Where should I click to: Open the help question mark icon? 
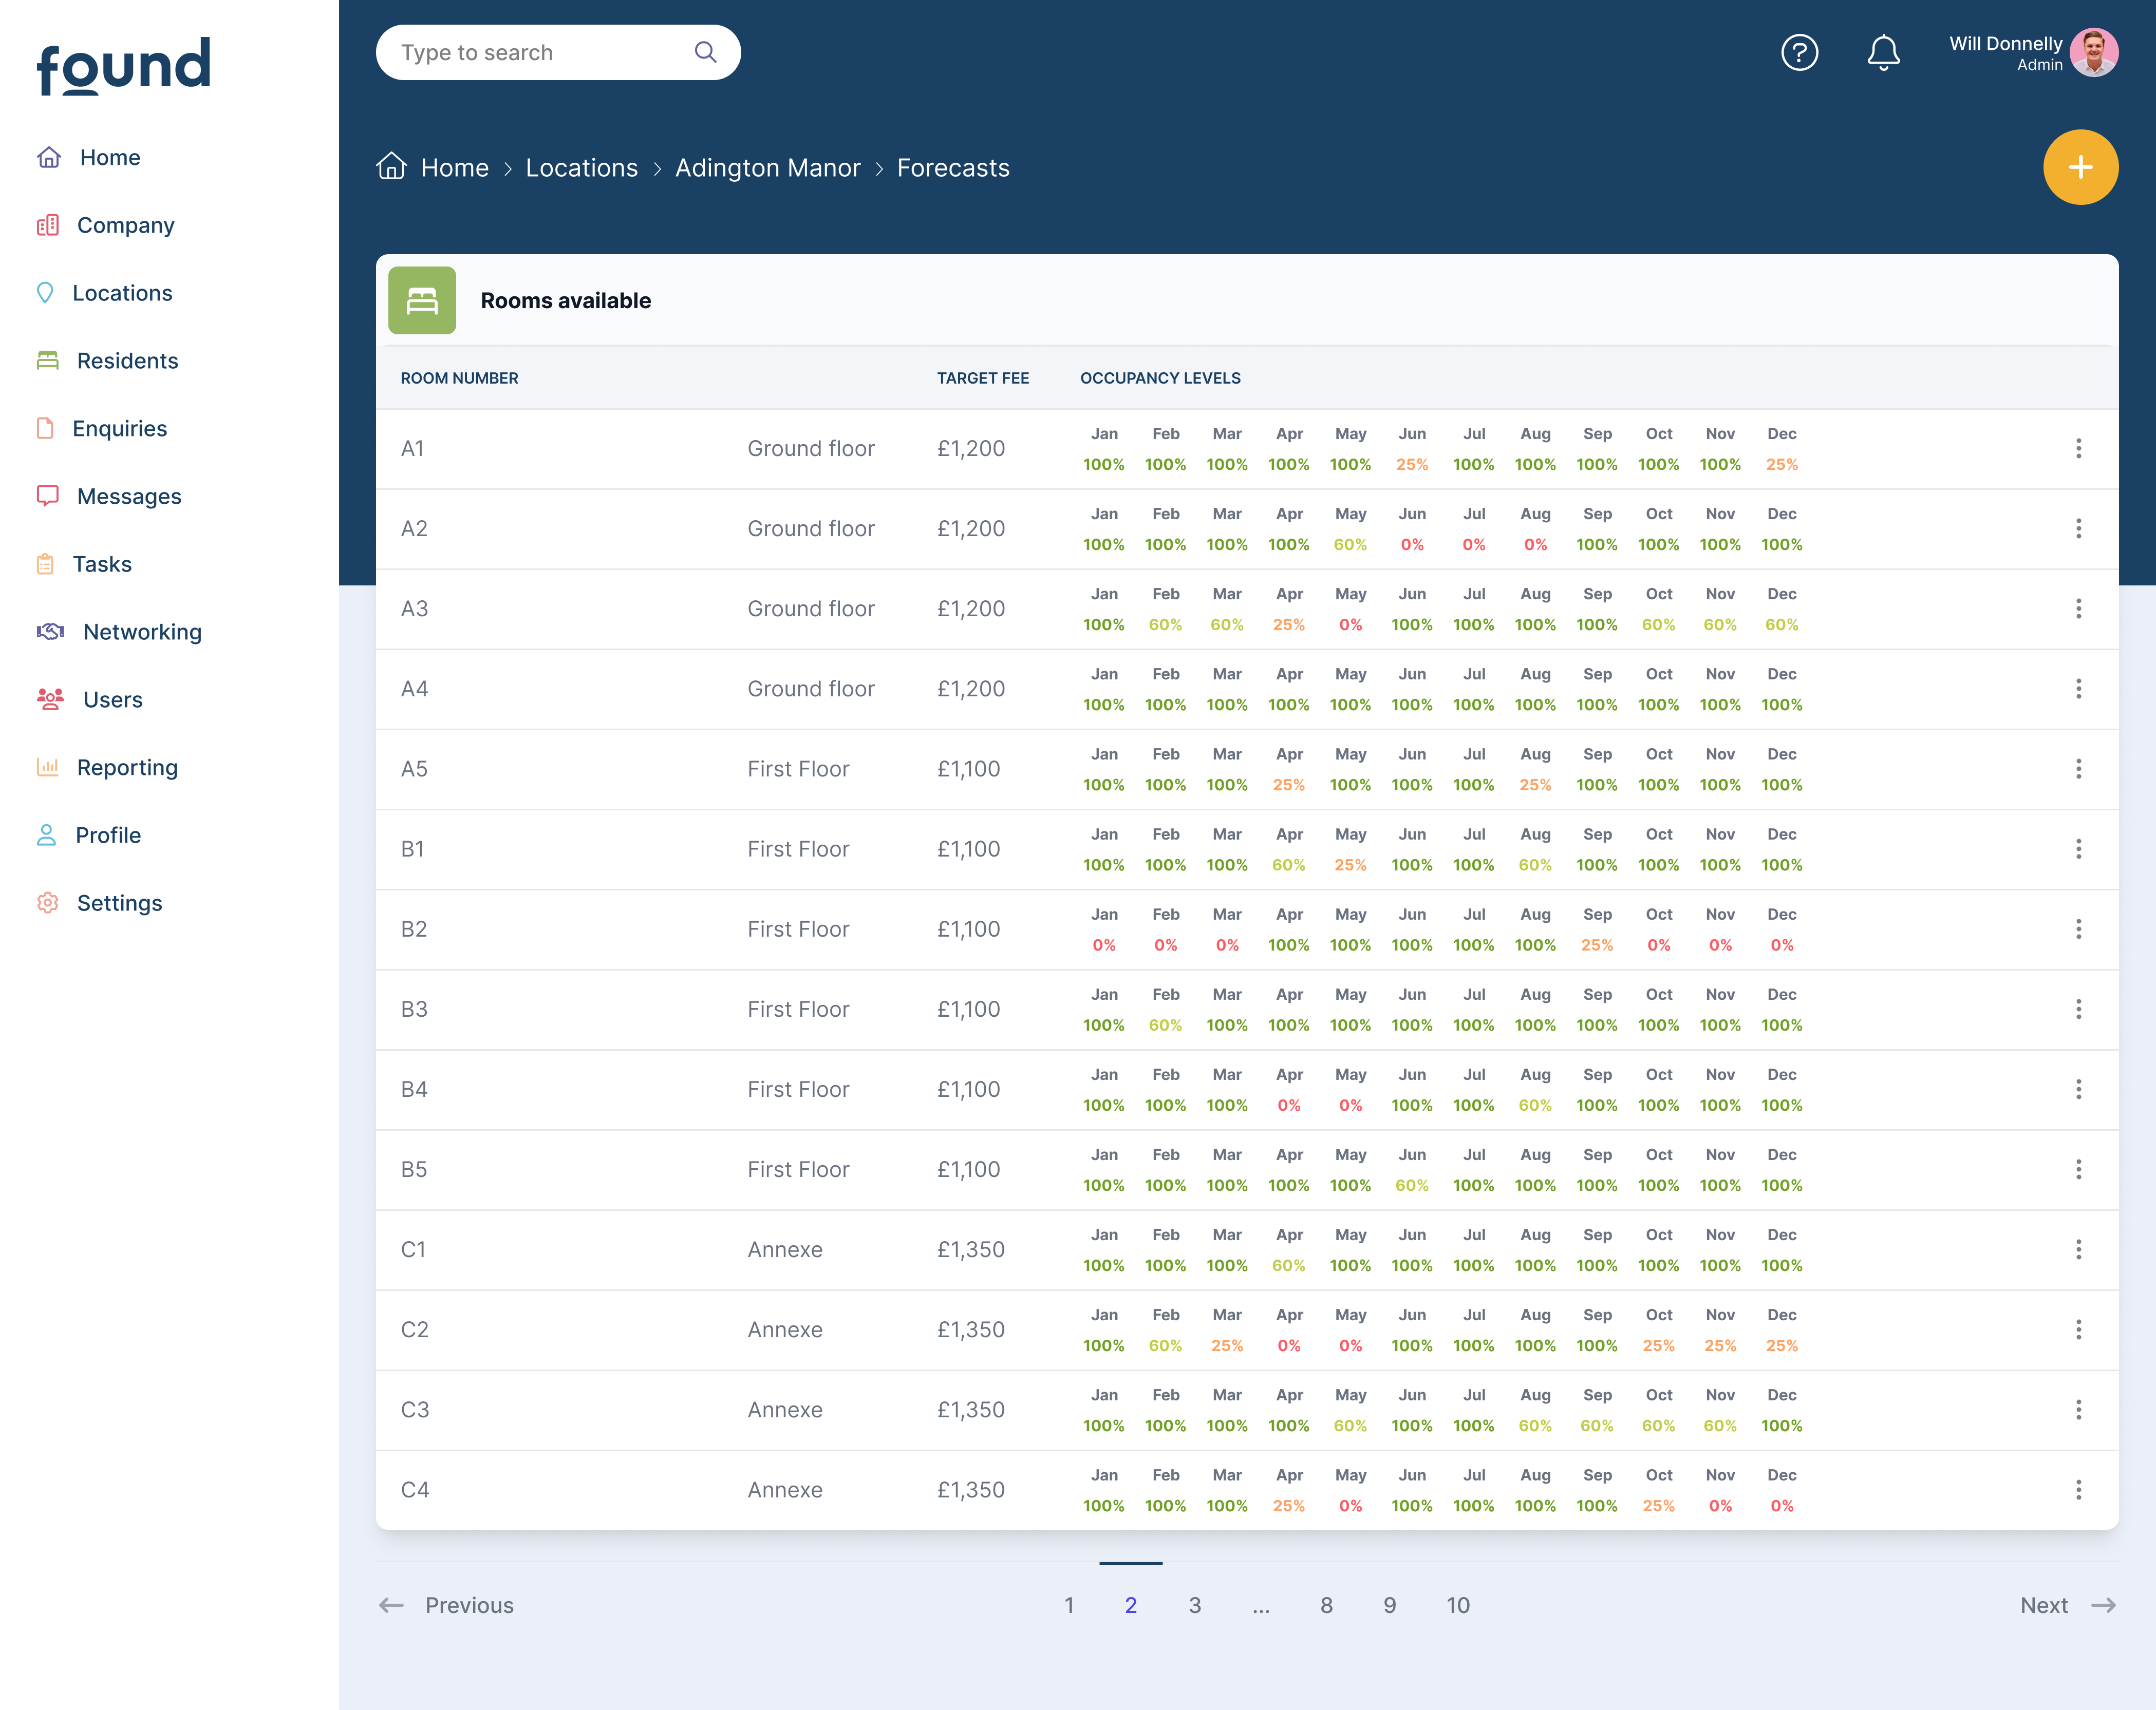1799,52
